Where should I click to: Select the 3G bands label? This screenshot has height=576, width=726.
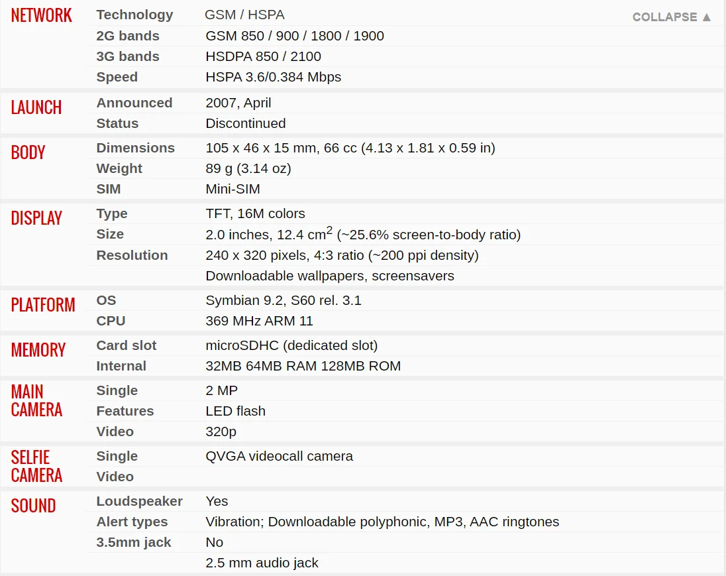point(128,56)
